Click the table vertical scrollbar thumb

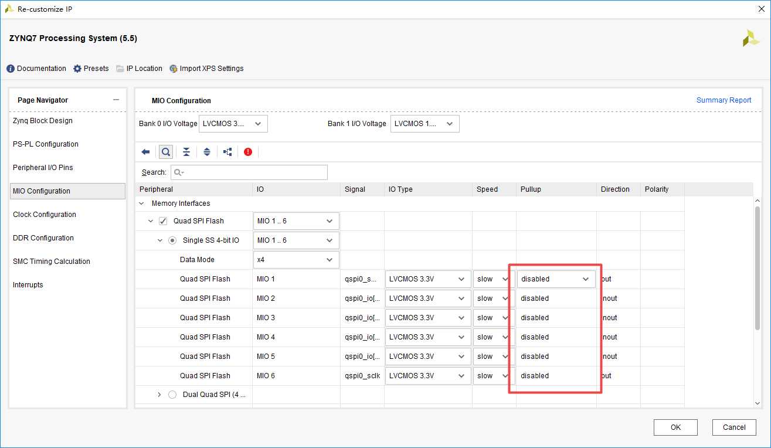(x=757, y=267)
